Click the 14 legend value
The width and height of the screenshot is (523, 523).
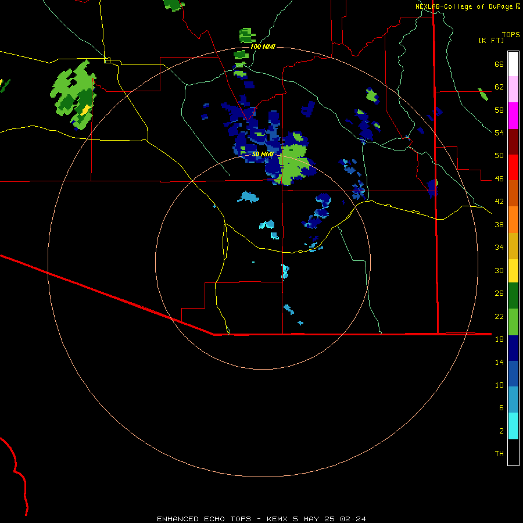[499, 362]
